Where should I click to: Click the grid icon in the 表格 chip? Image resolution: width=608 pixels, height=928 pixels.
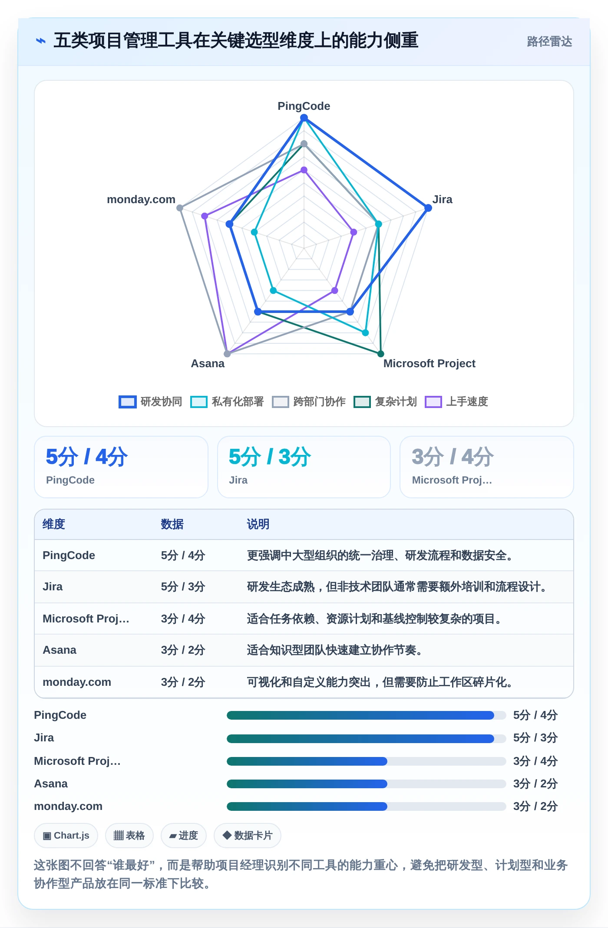119,836
